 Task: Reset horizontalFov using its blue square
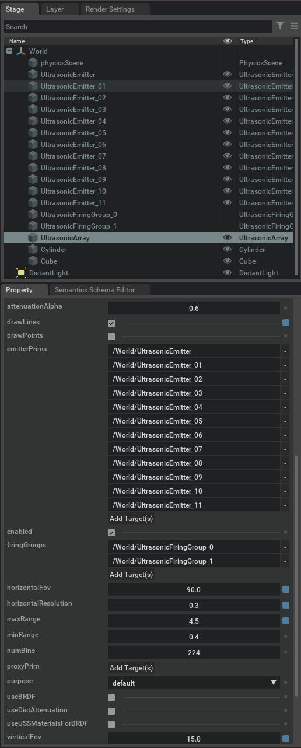pos(286,590)
